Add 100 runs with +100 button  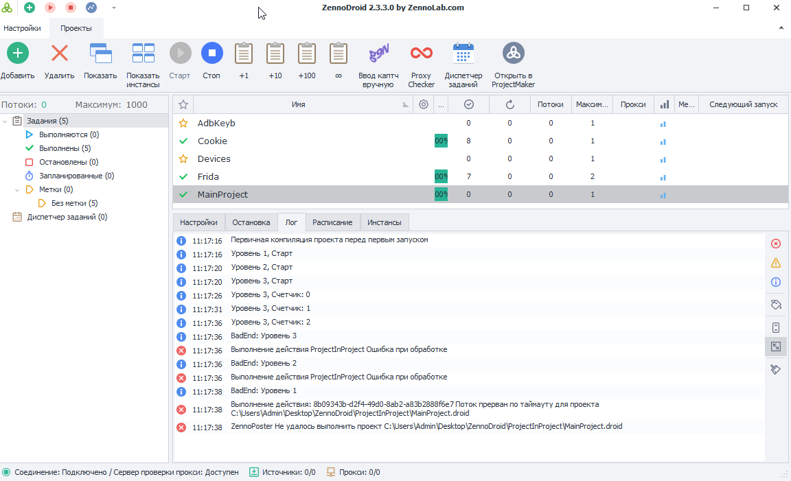click(307, 54)
